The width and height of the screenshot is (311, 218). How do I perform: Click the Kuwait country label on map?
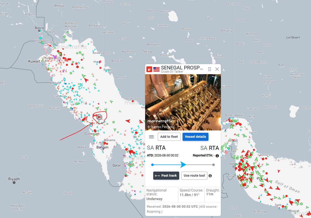(34, 61)
